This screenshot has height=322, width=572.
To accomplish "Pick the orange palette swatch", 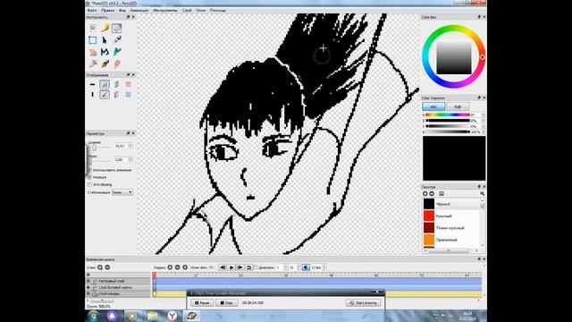I will (429, 240).
